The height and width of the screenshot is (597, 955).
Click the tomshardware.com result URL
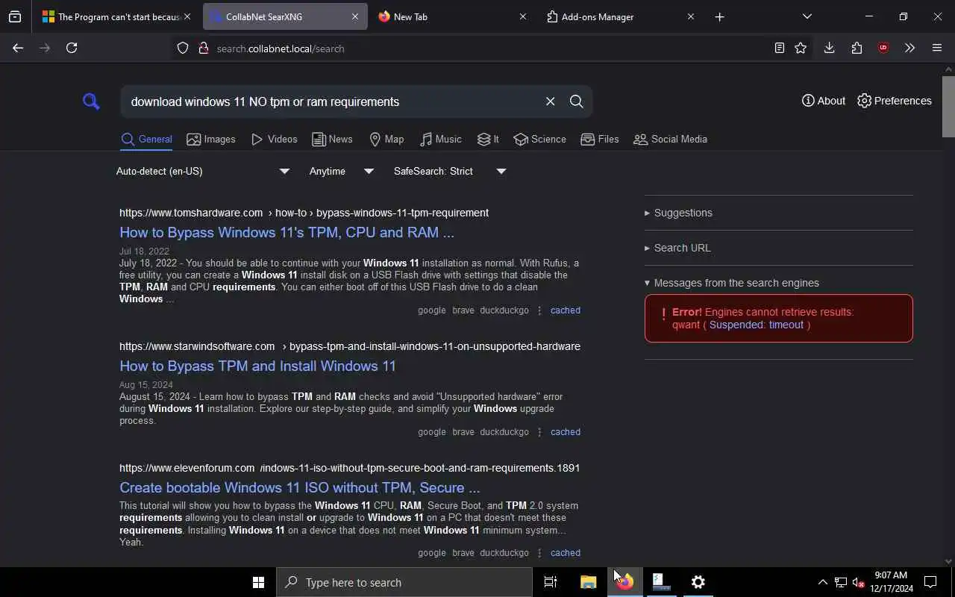[304, 213]
